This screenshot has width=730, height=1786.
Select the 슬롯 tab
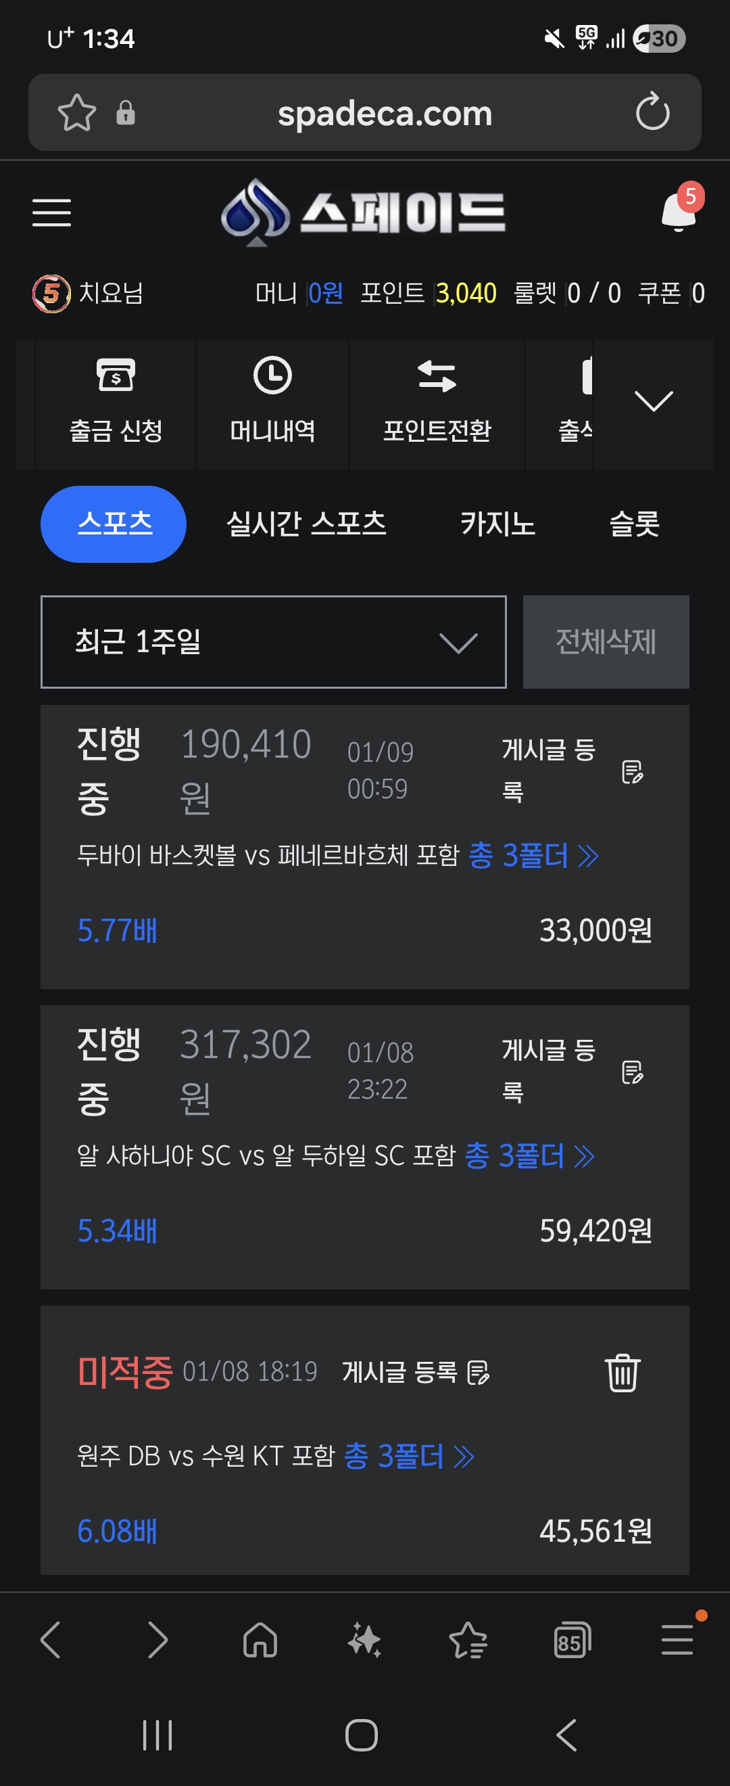(634, 524)
